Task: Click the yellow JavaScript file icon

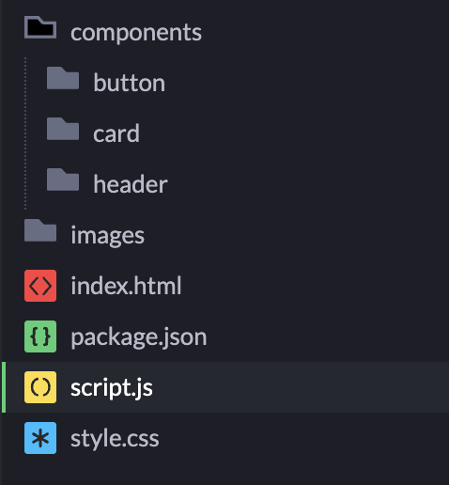Action: pos(40,387)
